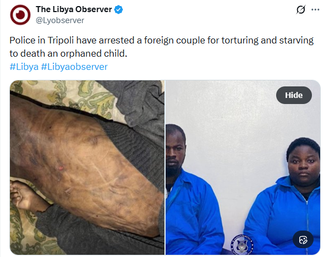This screenshot has height=257, width=324.
Task: Click the edit image icon on photo
Action: tap(303, 239)
